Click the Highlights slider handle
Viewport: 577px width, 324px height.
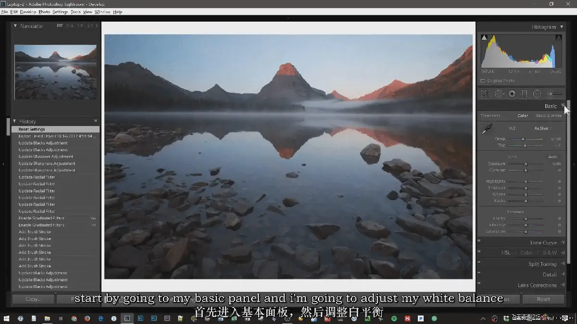(526, 181)
